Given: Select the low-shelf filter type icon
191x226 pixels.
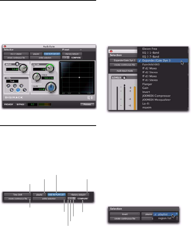Looking at the screenshot, I should (11, 90).
